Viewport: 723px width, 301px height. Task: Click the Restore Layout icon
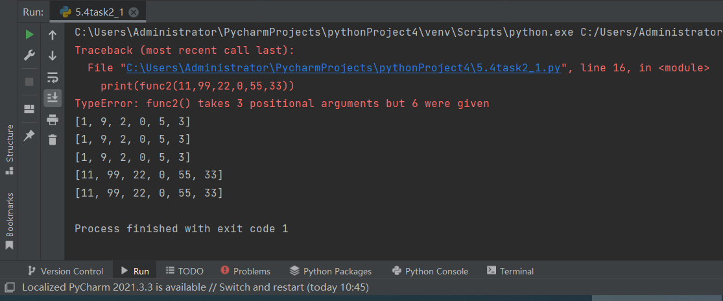[29, 109]
